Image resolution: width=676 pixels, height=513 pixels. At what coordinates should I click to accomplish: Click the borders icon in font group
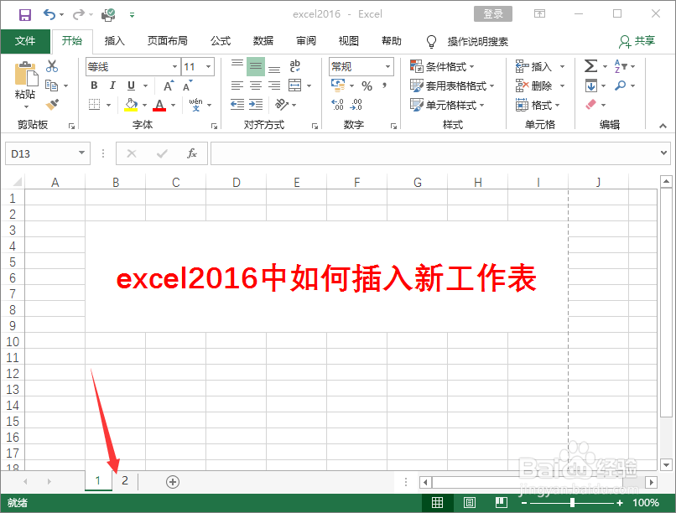point(95,104)
